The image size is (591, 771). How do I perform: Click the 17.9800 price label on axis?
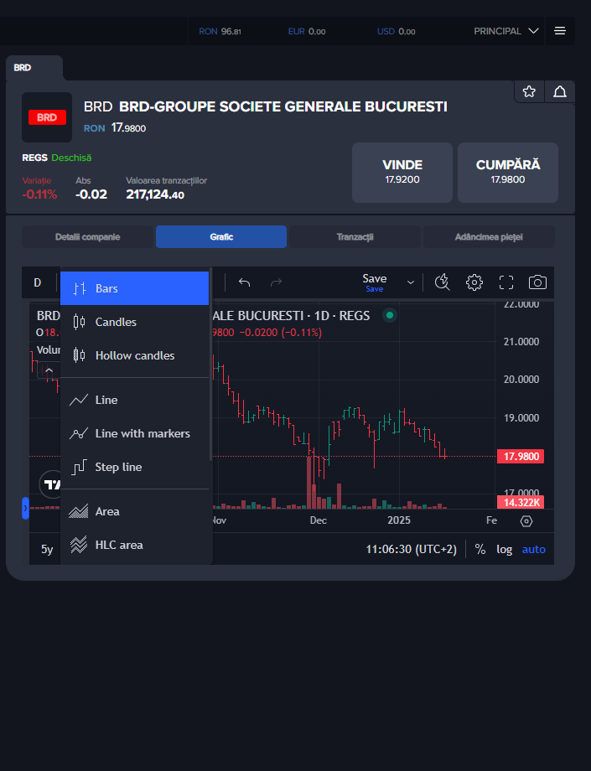click(x=521, y=456)
